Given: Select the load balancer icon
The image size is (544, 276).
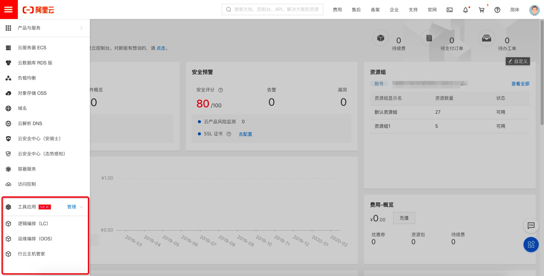Looking at the screenshot, I should pyautogui.click(x=8, y=78).
